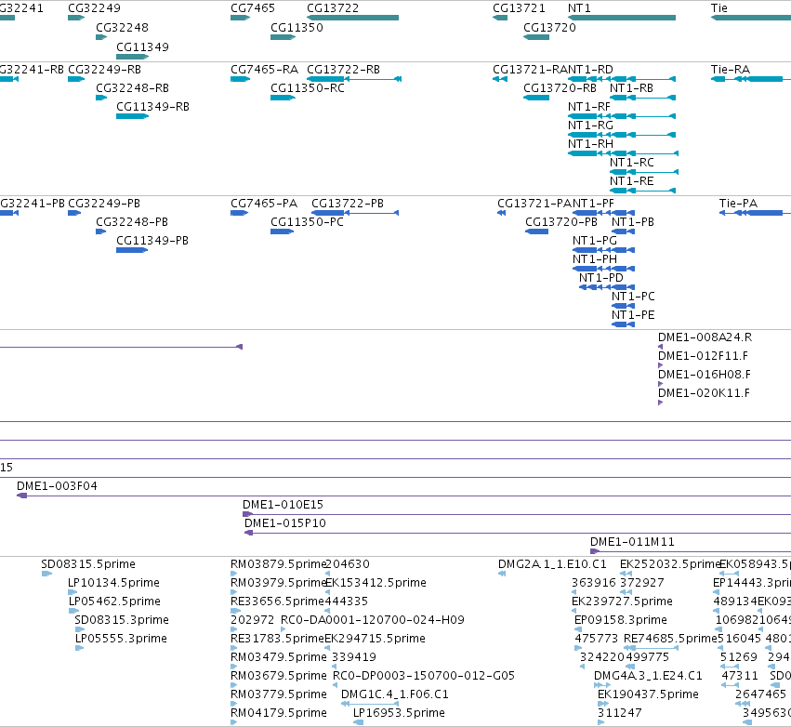This screenshot has height=727, width=791.
Task: Click transcript NT1-RE
Action: pos(631,181)
